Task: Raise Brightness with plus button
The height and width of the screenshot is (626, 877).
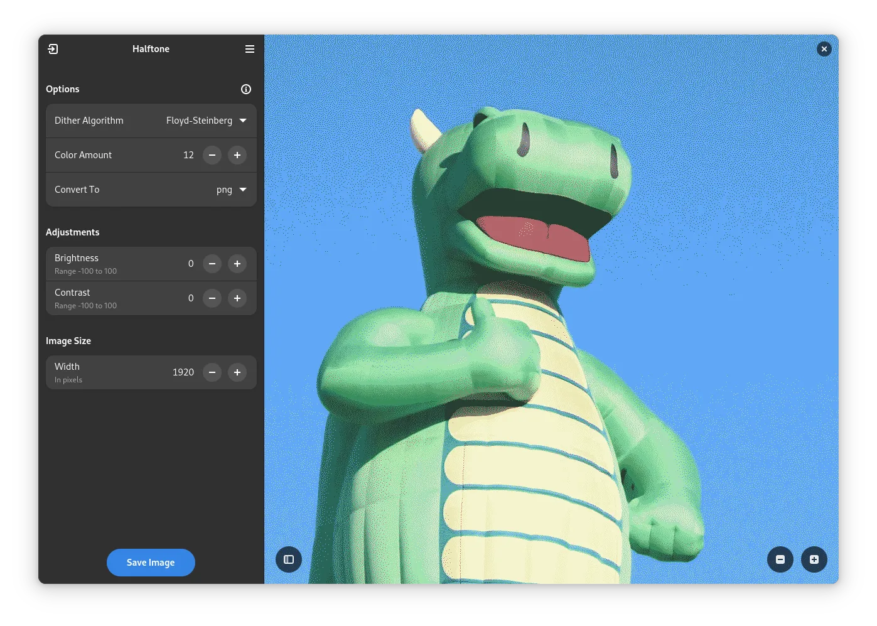Action: coord(237,264)
